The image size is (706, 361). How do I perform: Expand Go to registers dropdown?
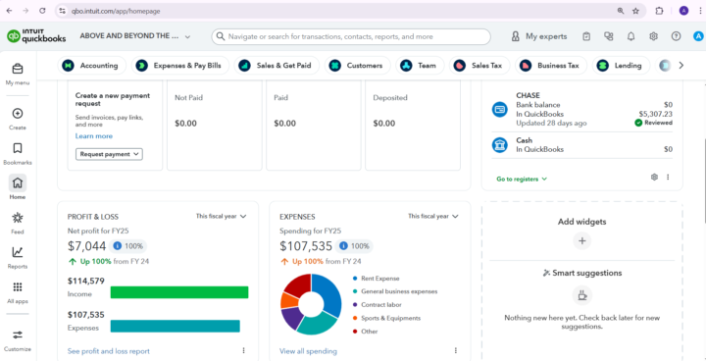pyautogui.click(x=522, y=179)
